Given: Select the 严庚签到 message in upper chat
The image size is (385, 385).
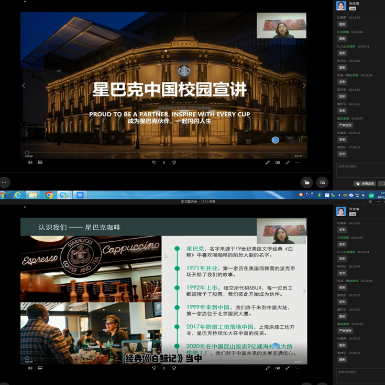Looking at the screenshot, I should click(x=345, y=125).
